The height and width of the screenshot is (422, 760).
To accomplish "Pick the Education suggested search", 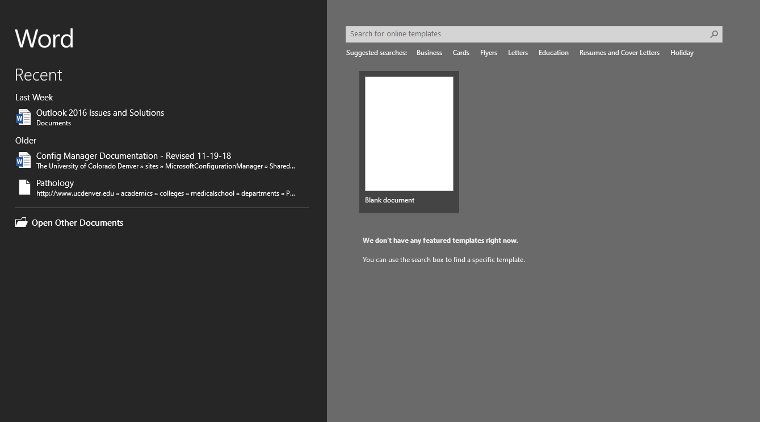I will [x=553, y=53].
